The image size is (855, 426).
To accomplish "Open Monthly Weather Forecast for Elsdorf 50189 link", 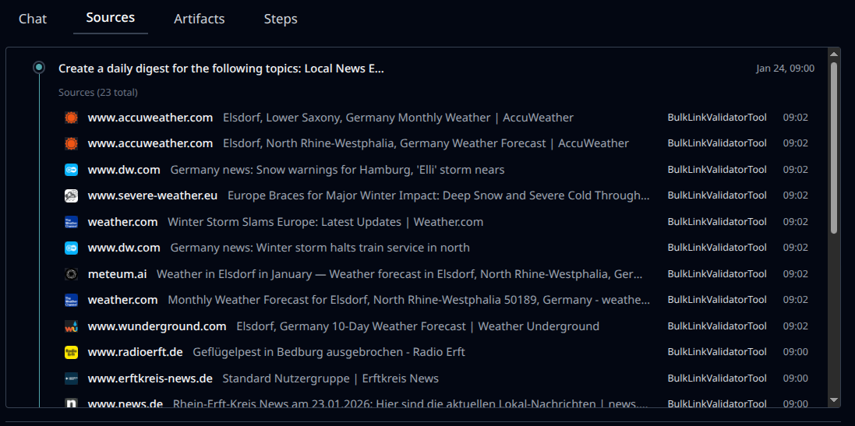I will 409,300.
